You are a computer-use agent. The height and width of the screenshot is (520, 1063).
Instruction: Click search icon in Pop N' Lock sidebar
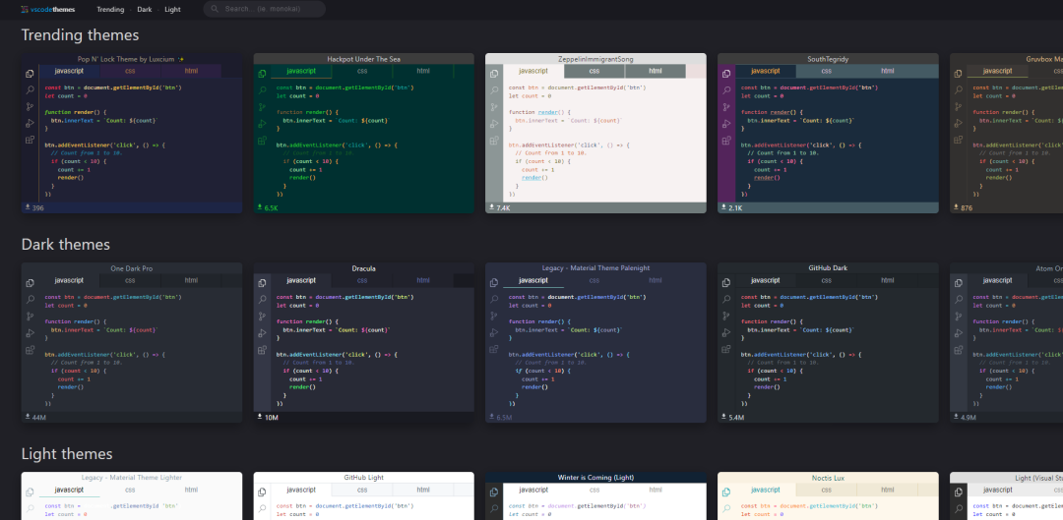coord(30,89)
